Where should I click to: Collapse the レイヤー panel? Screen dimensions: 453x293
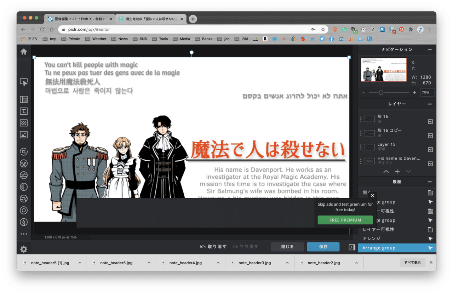click(x=430, y=104)
